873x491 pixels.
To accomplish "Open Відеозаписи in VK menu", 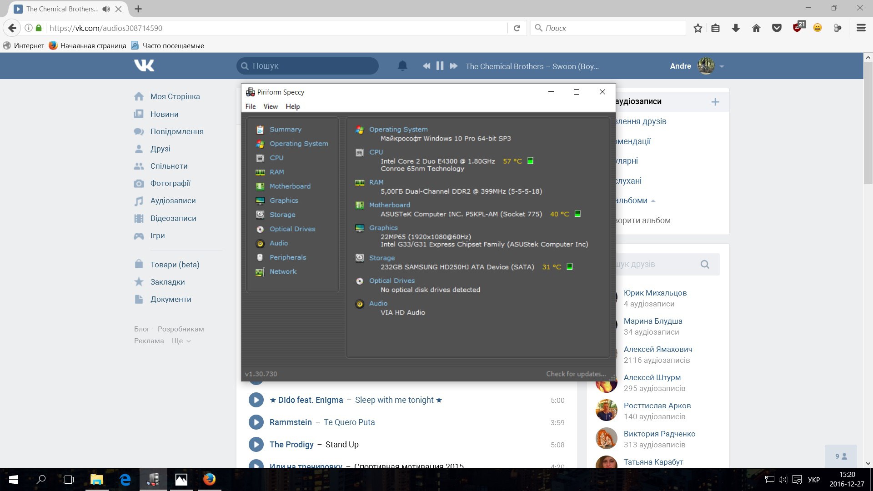I will point(173,218).
